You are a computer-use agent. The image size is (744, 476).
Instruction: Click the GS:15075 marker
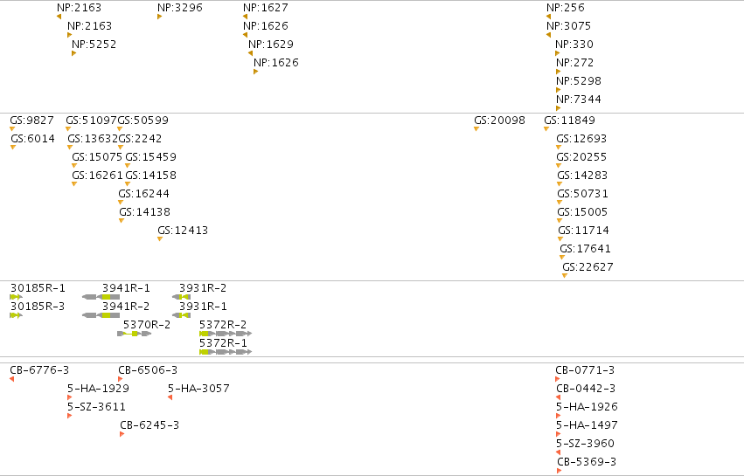click(74, 165)
